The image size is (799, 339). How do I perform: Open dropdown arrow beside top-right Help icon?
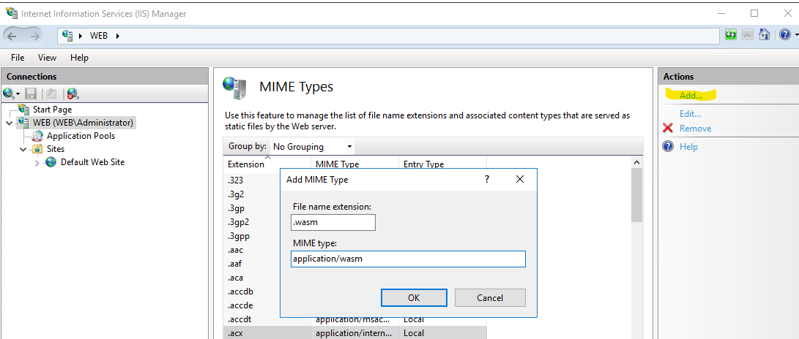(x=795, y=35)
